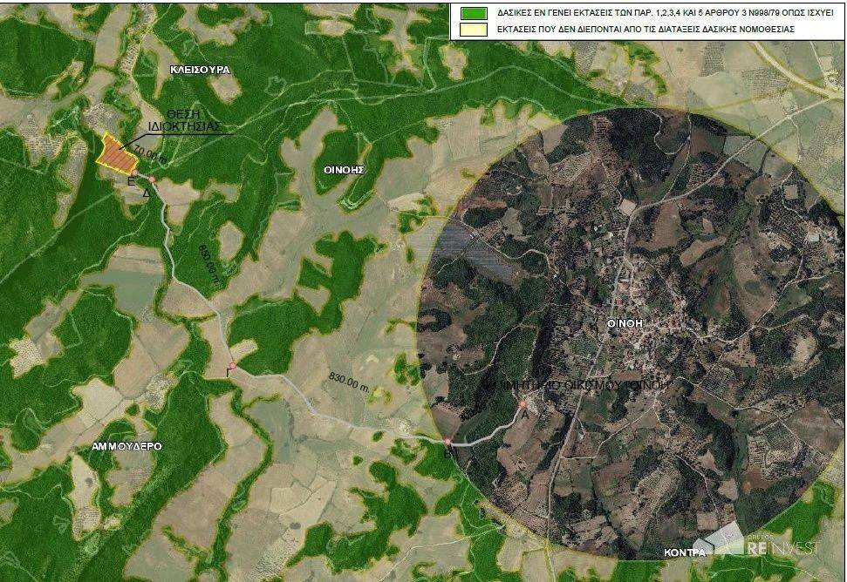
Task: Click the pale yellow non-forest legend swatch
Action: 475,29
